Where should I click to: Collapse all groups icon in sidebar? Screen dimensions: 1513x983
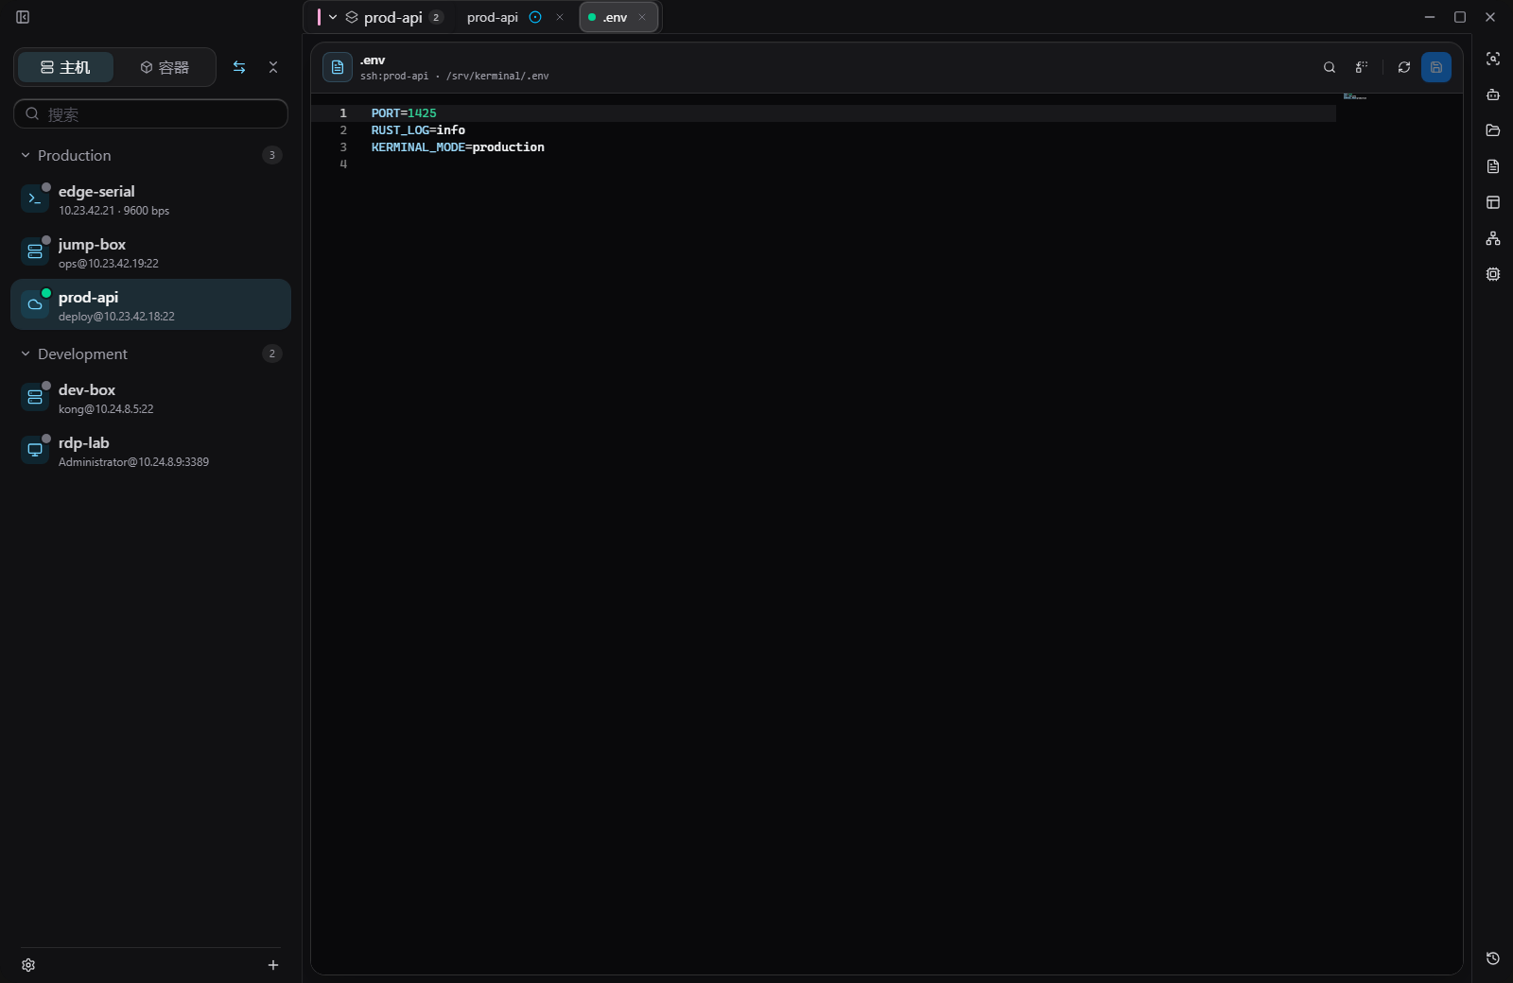coord(273,67)
